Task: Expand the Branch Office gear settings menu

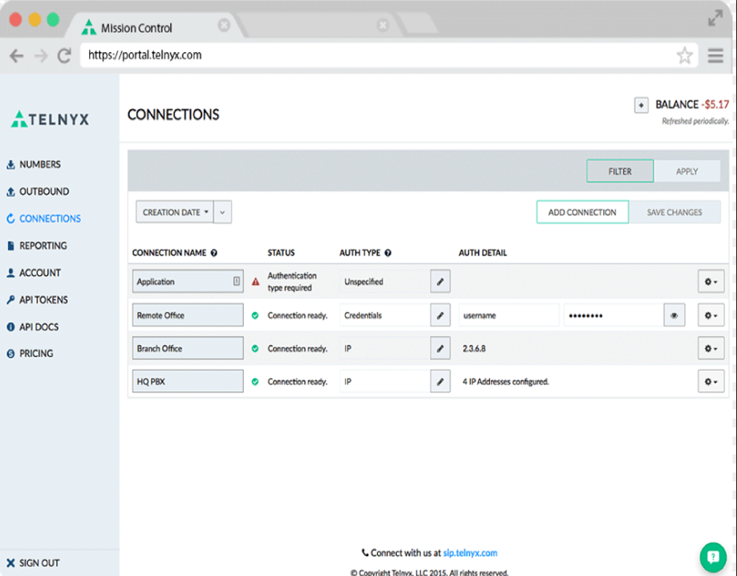Action: (x=710, y=348)
